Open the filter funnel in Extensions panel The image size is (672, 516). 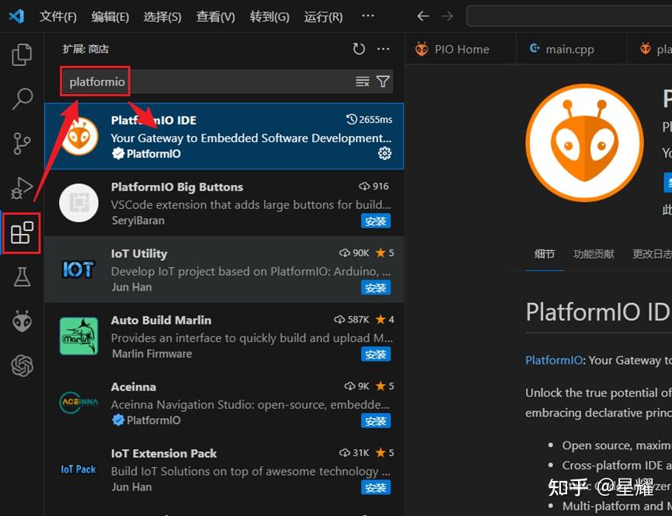[382, 81]
